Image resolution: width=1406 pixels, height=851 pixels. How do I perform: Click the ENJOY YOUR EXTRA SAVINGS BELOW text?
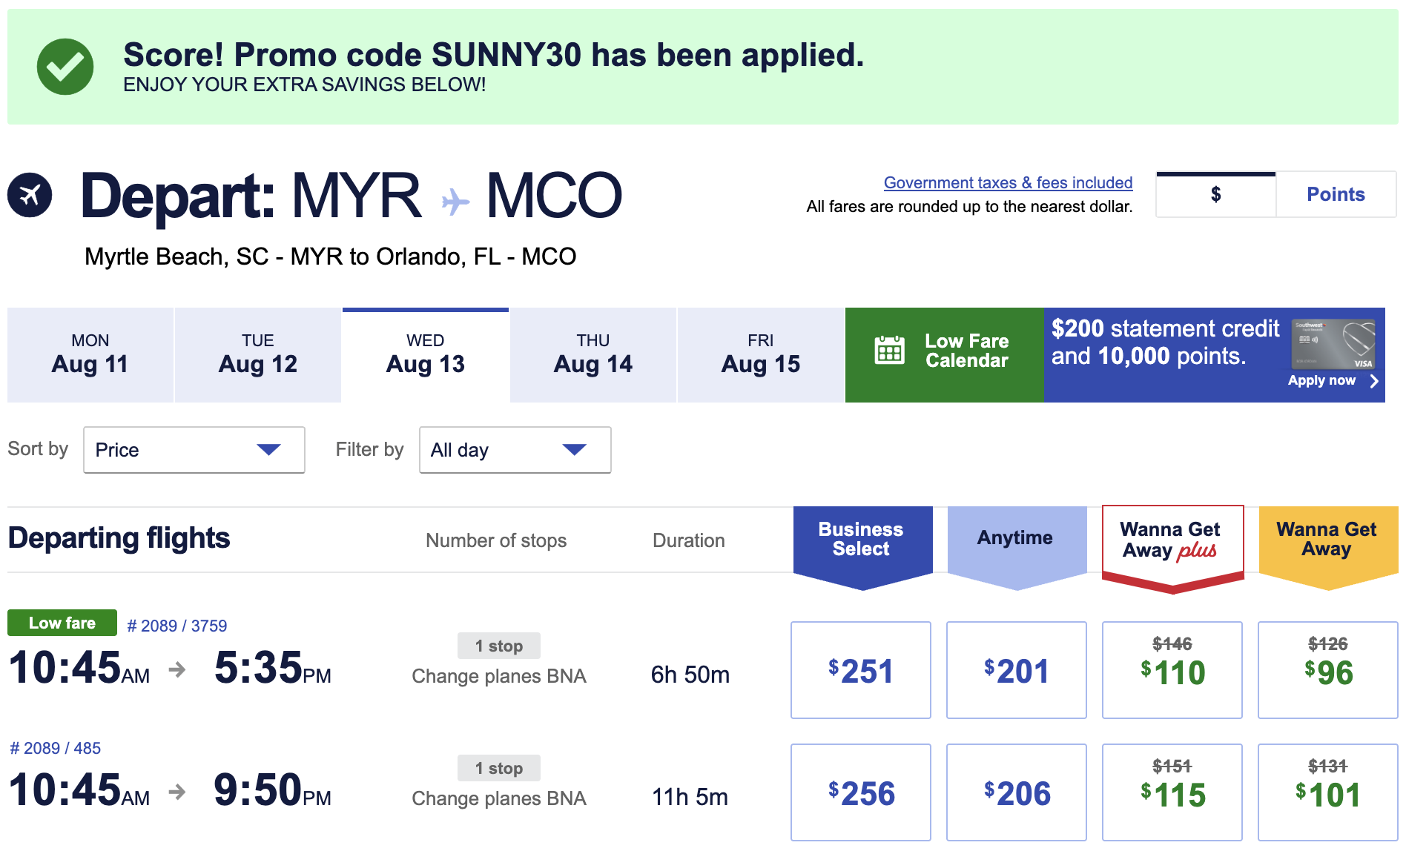coord(305,85)
